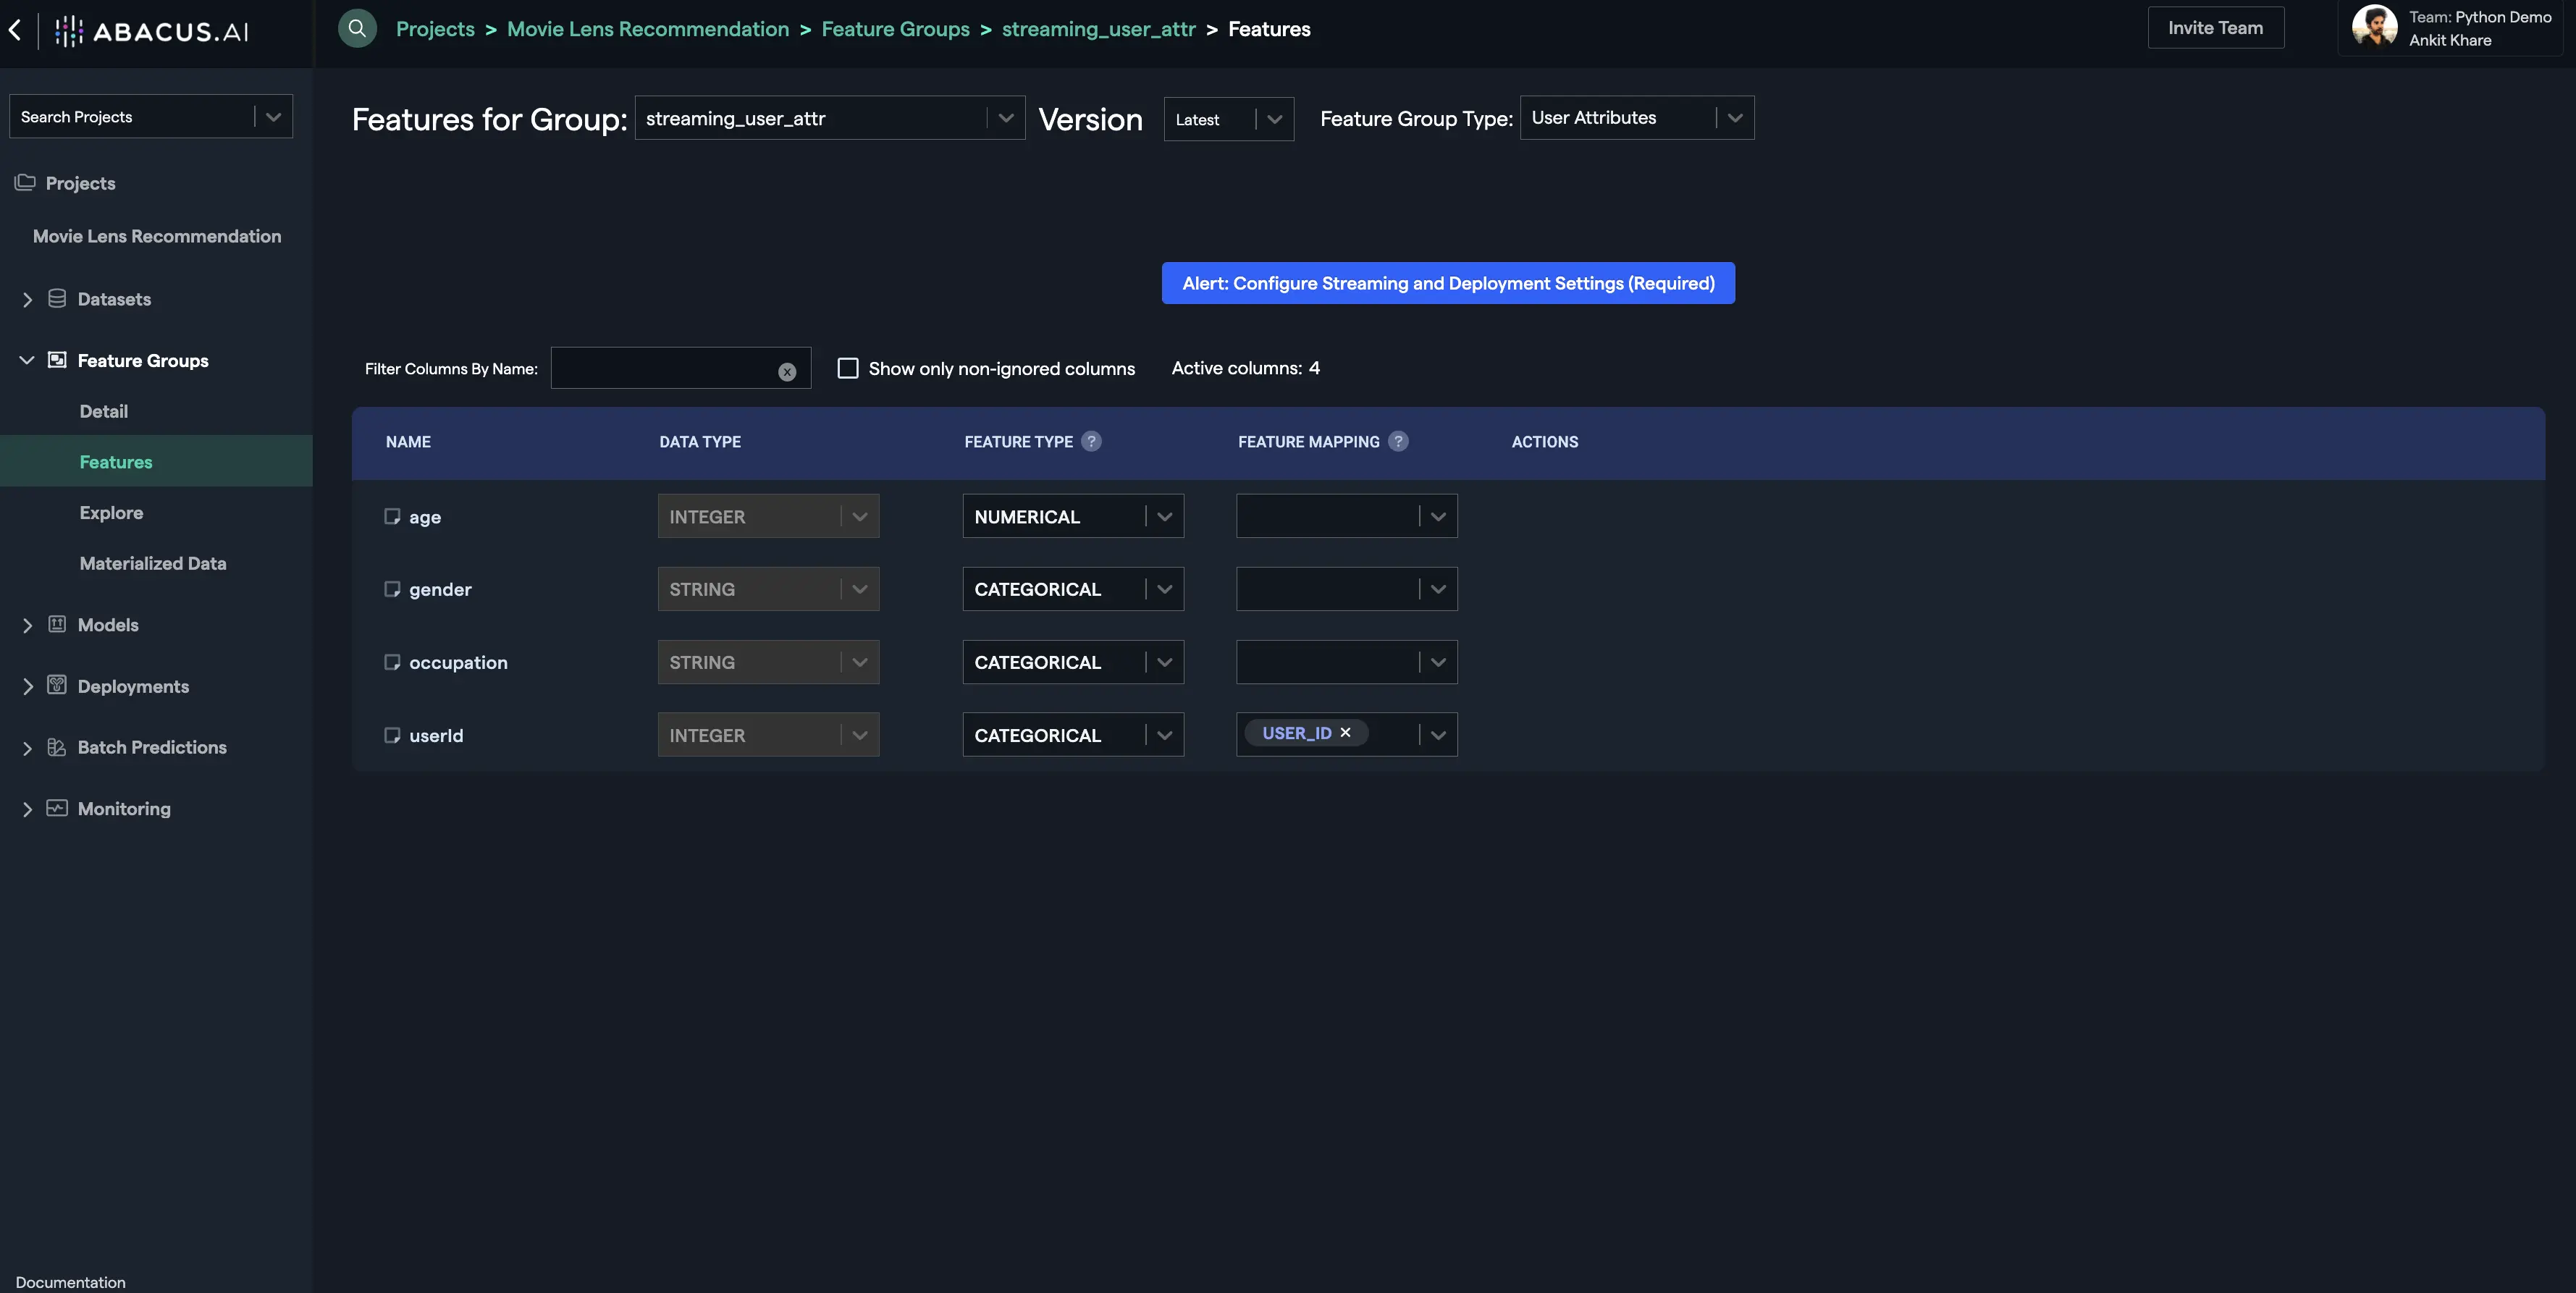This screenshot has height=1293, width=2576.
Task: Click the Feature Groups breadcrumb link
Action: pos(896,28)
